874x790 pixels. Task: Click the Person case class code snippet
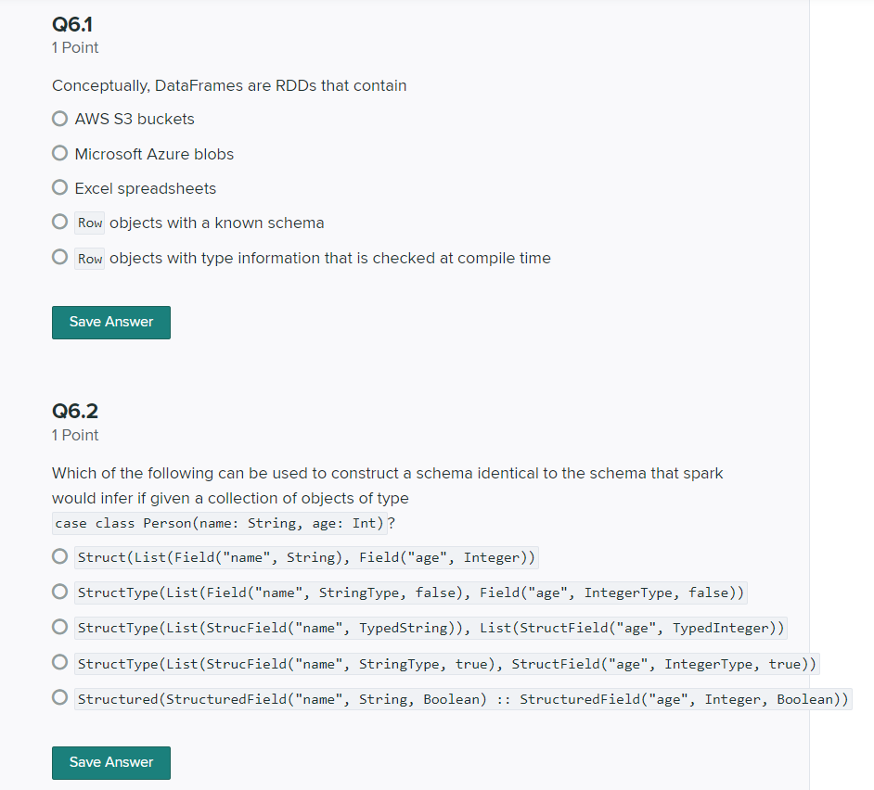click(x=218, y=523)
